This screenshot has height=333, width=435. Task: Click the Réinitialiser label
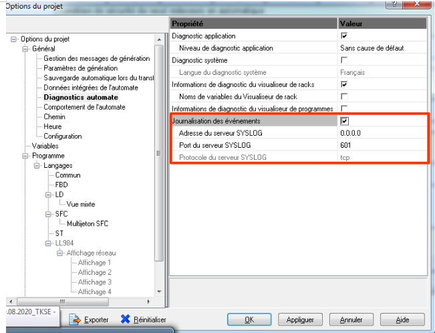[150, 320]
